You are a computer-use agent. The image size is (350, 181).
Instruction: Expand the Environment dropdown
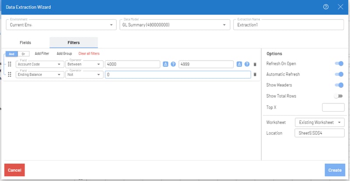click(60, 25)
